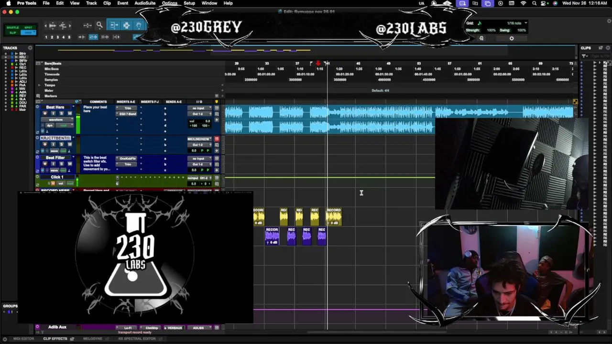Image resolution: width=612 pixels, height=344 pixels.
Task: Recall zoom preset 3
Action: click(57, 37)
